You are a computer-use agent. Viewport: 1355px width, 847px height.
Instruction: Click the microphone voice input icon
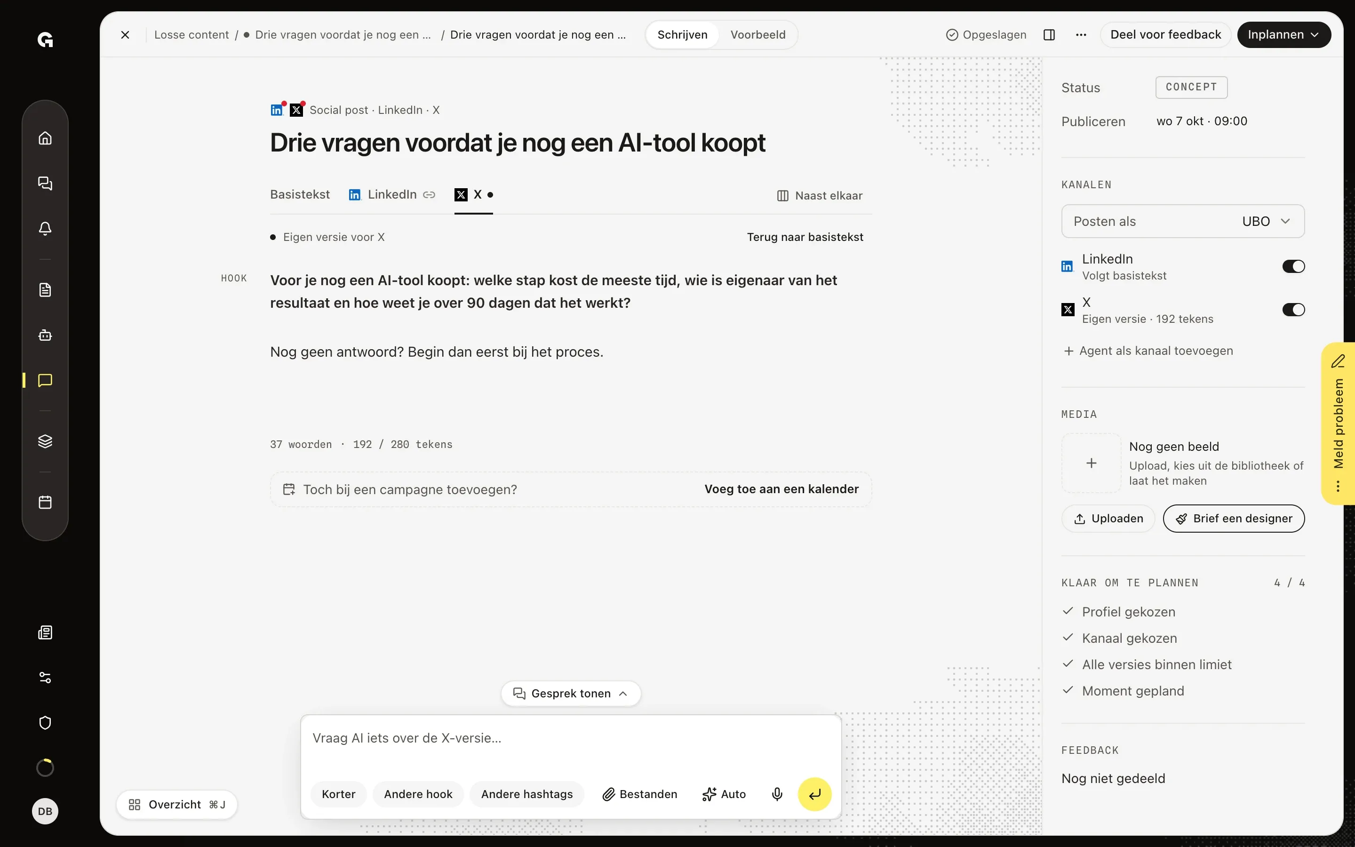point(777,794)
